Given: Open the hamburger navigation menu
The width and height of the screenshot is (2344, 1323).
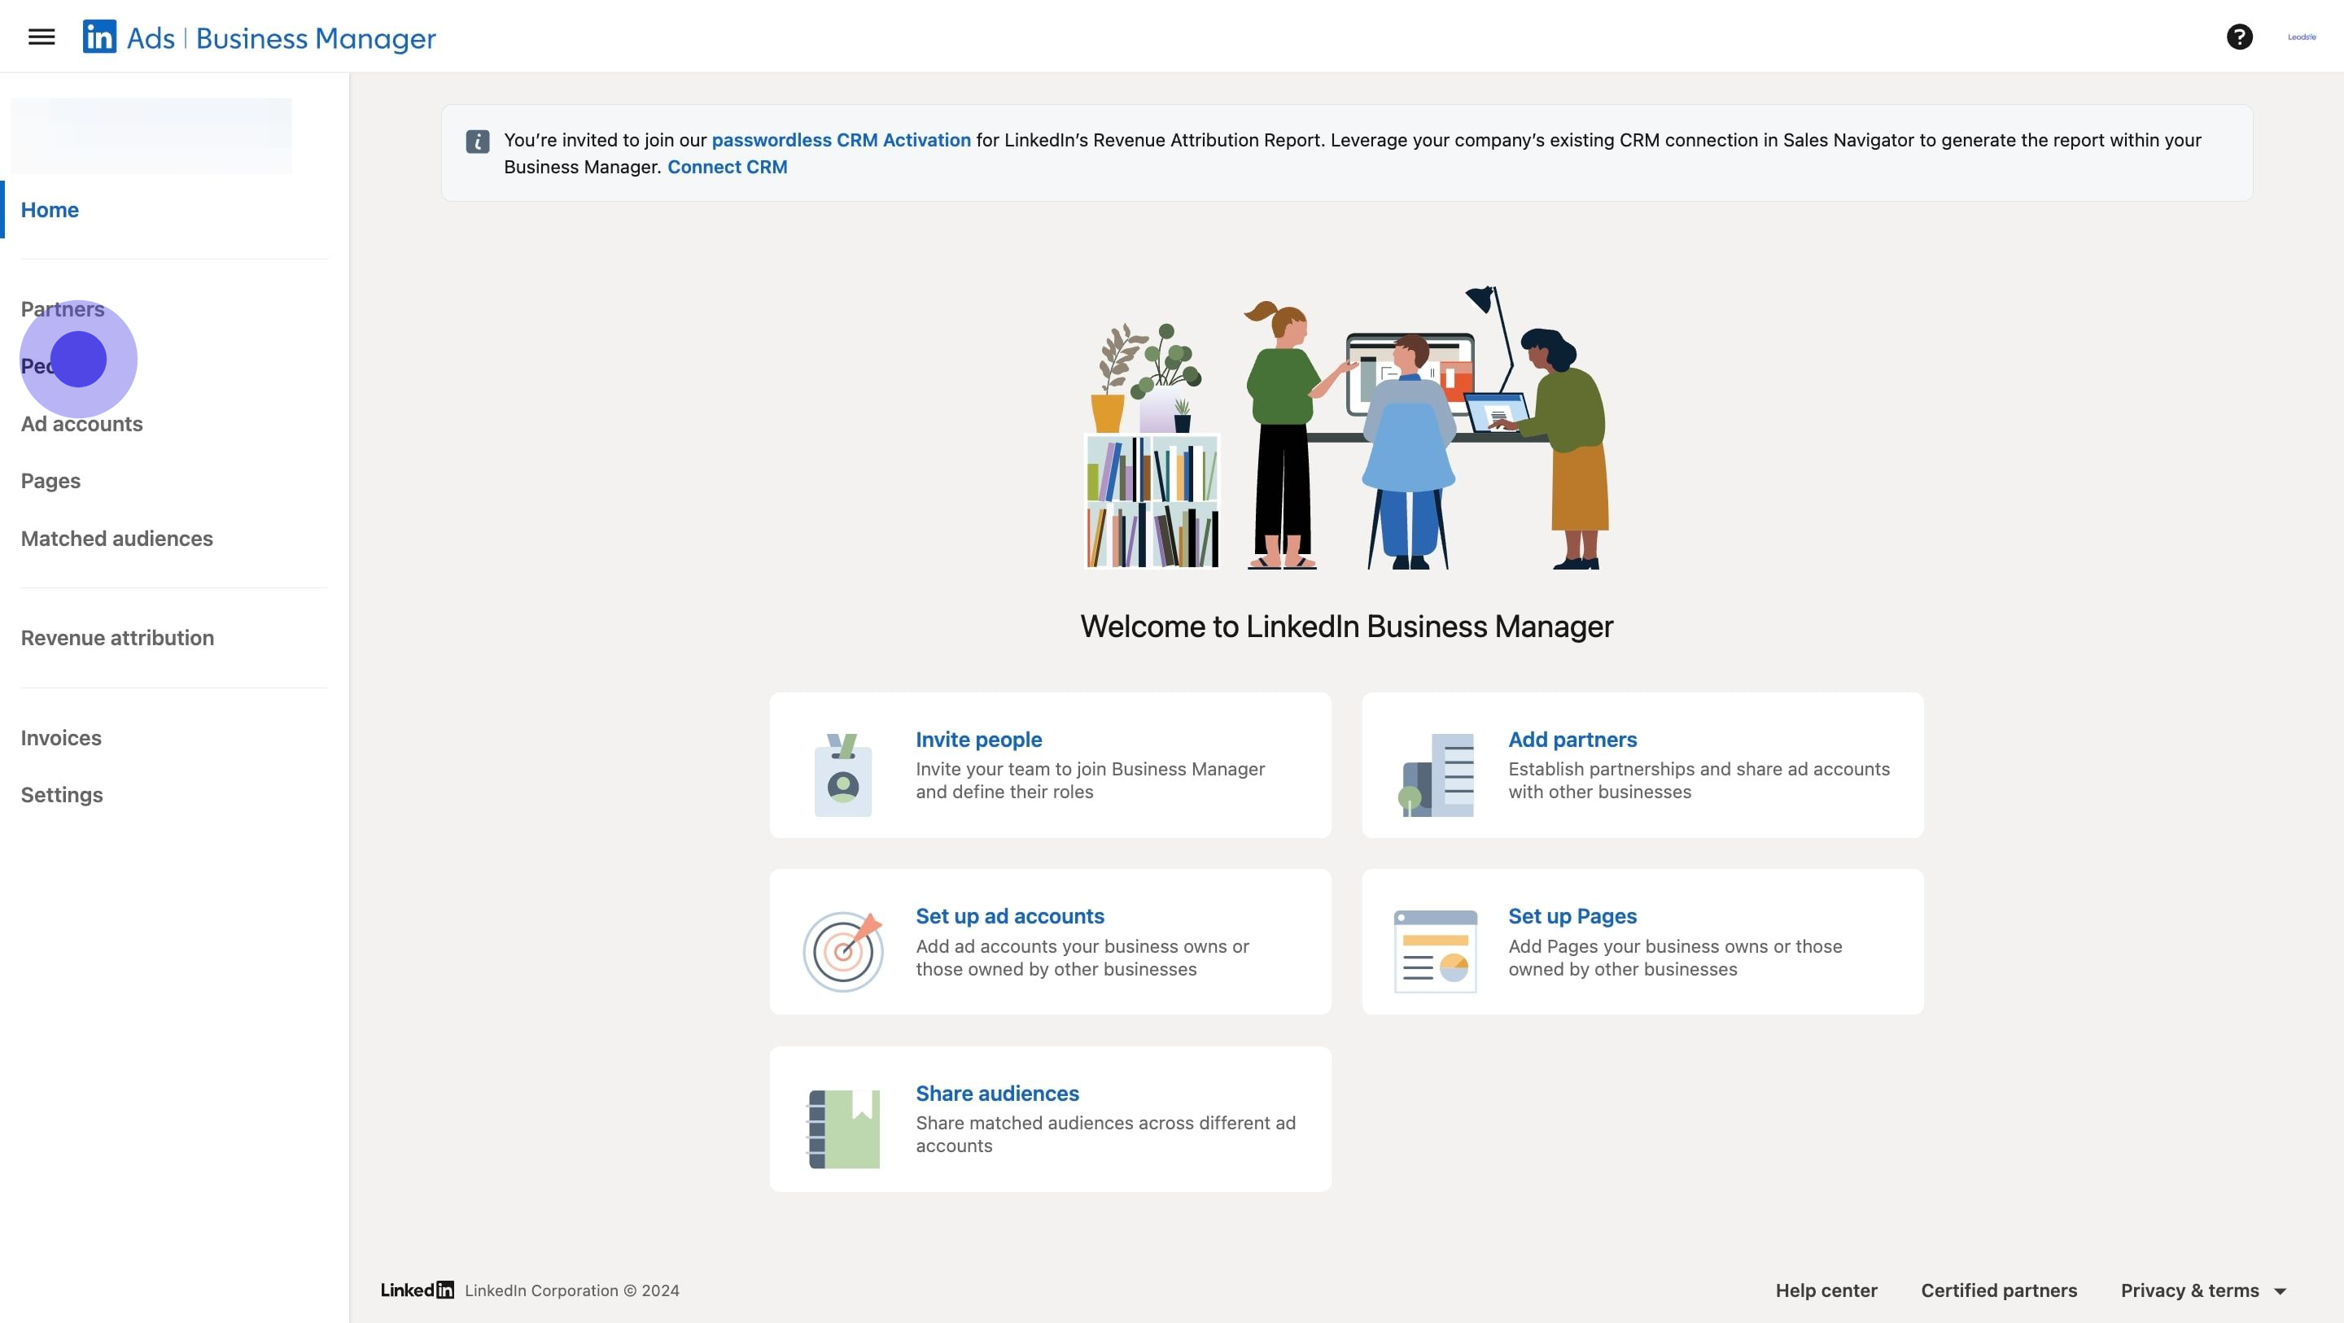Looking at the screenshot, I should [x=41, y=37].
